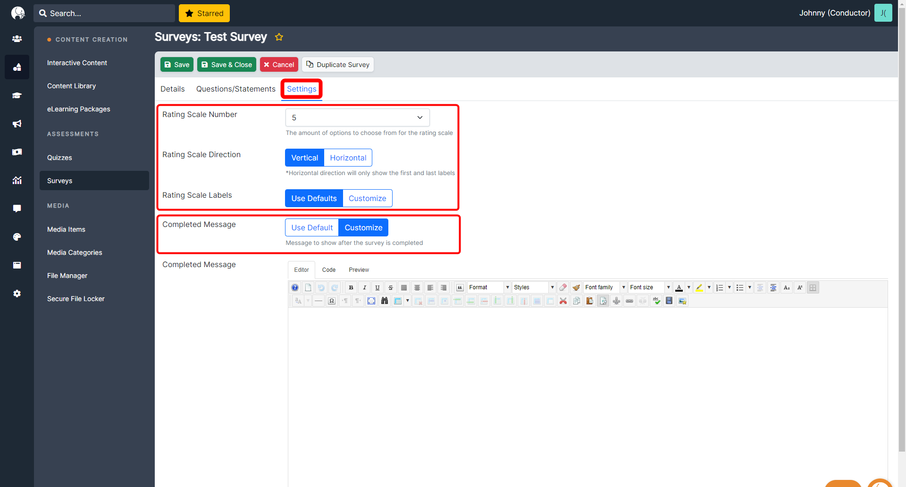Open the Font family dropdown
The width and height of the screenshot is (906, 487).
point(605,287)
